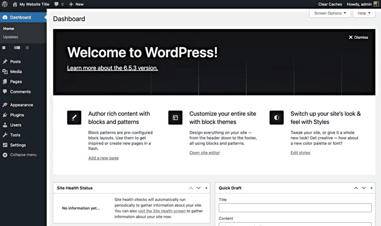Click the plus icon next to New
Image resolution: width=381 pixels, height=226 pixels.
click(71, 4)
